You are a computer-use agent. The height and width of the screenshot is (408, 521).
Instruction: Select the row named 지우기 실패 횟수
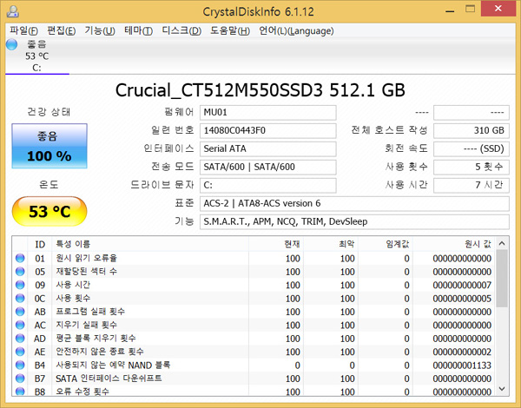254,325
